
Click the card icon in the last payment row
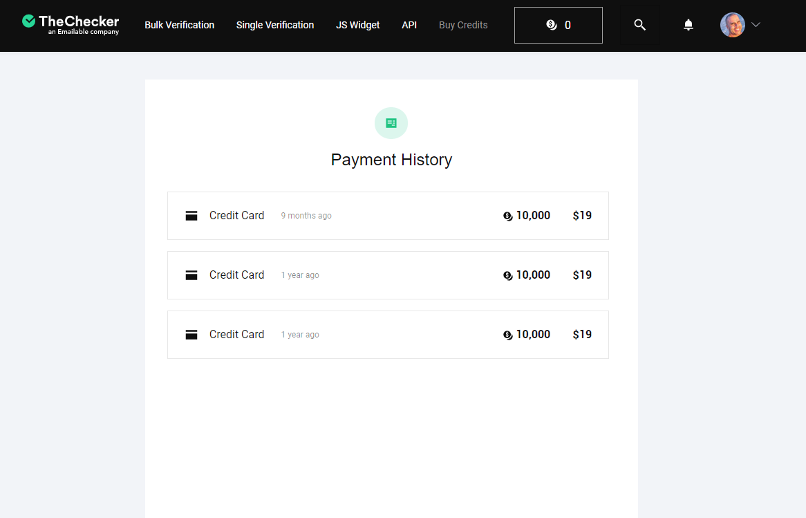point(191,335)
